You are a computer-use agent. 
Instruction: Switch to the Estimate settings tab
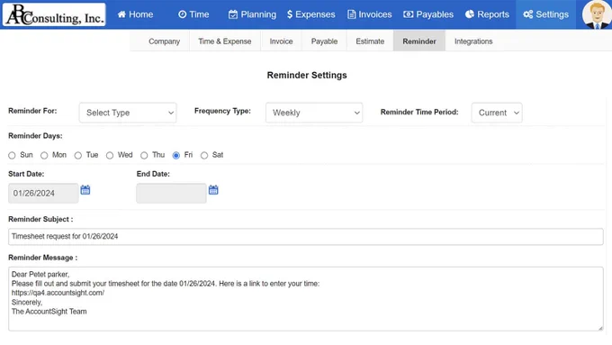click(x=370, y=41)
